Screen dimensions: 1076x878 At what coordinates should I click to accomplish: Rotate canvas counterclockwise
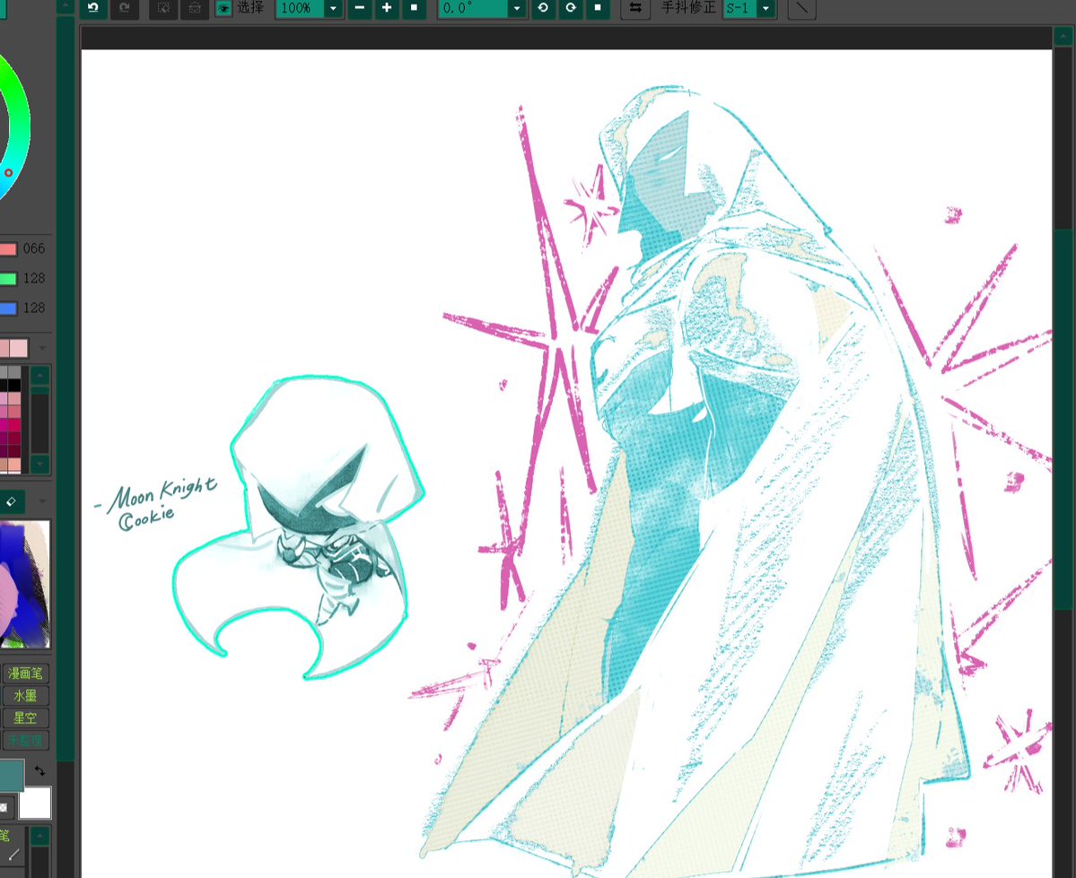pos(543,7)
